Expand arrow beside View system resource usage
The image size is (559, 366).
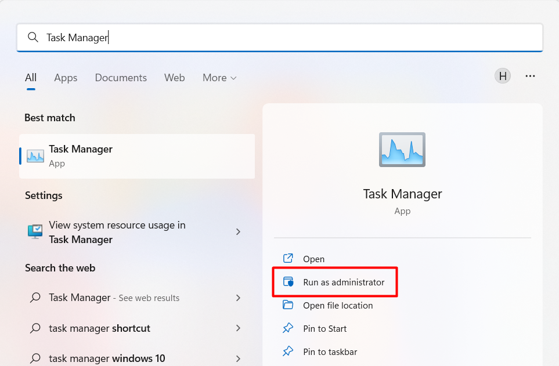(x=238, y=232)
